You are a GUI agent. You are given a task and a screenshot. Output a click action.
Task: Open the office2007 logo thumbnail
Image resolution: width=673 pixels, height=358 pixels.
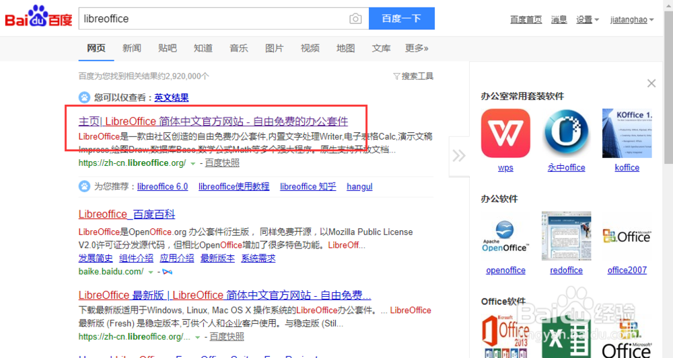click(627, 236)
